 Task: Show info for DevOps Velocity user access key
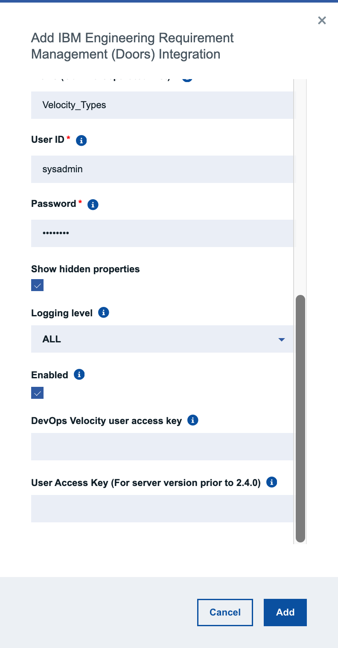coord(193,420)
